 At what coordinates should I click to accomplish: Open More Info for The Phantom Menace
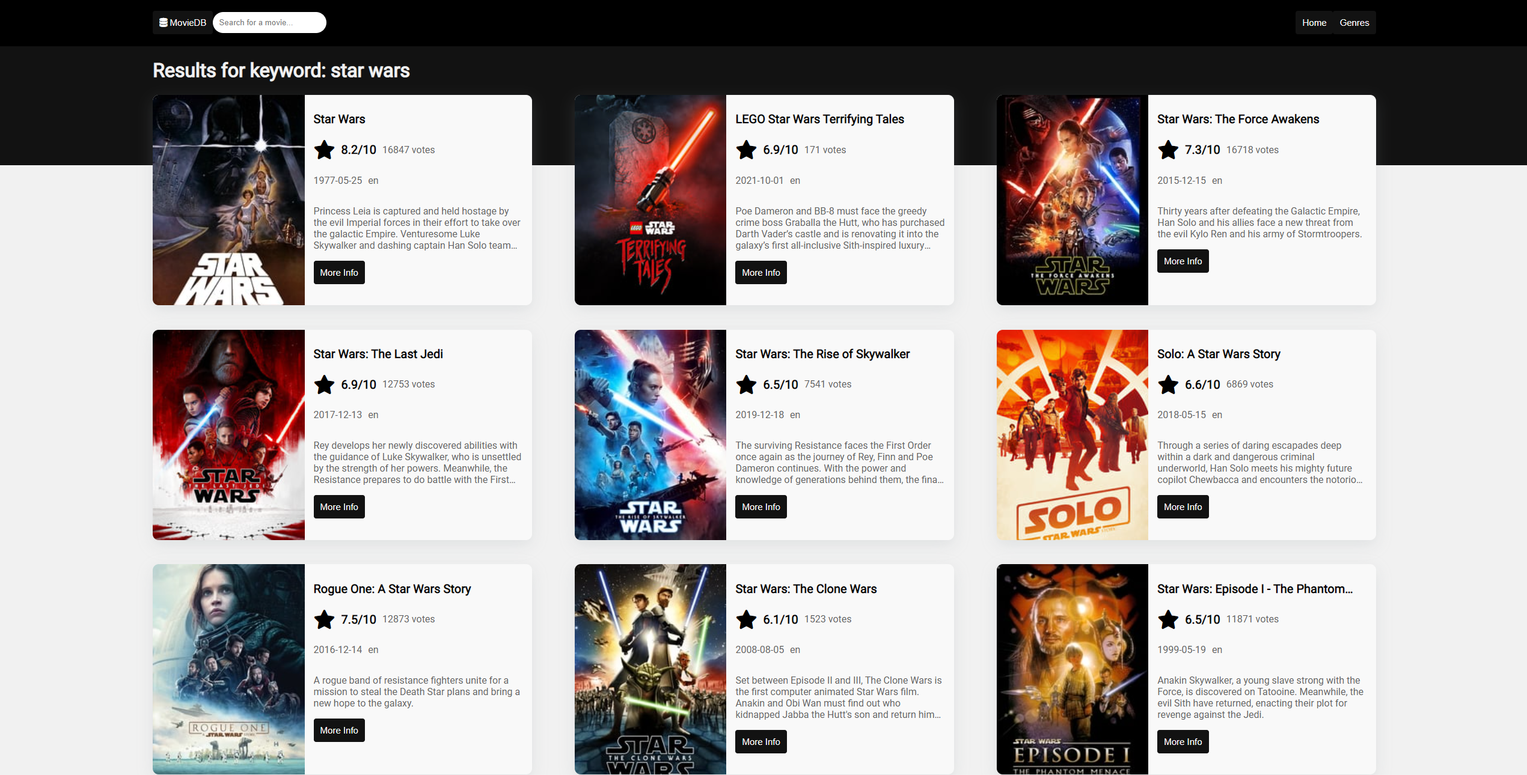point(1182,741)
